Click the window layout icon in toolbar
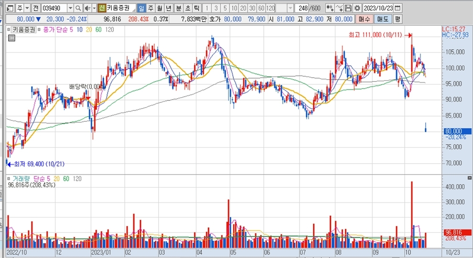Viewport: 473px width, 258px height. tap(10, 8)
